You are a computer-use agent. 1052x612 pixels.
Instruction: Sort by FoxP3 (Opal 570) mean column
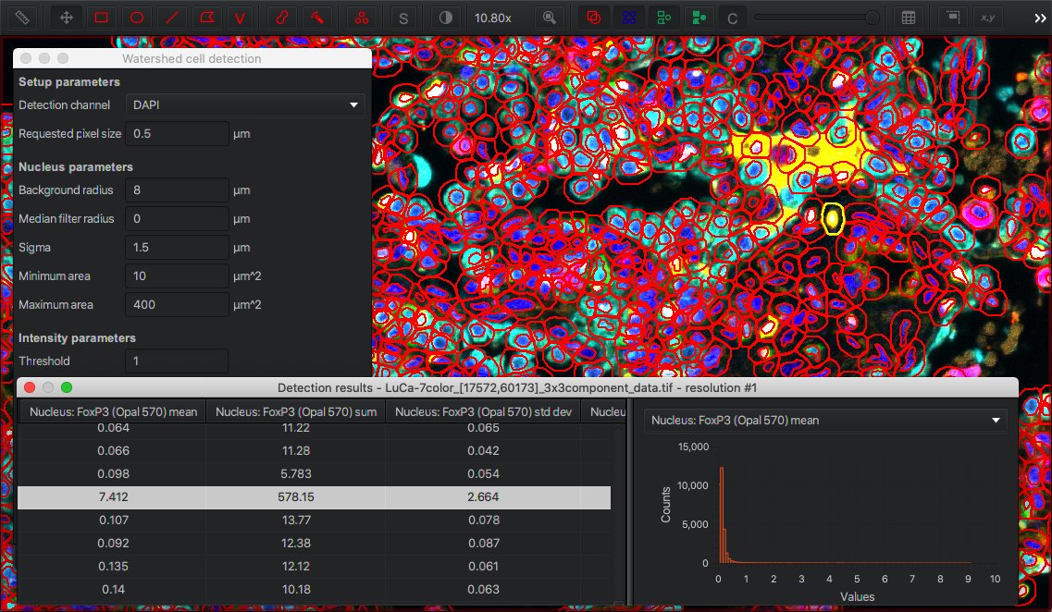[113, 411]
